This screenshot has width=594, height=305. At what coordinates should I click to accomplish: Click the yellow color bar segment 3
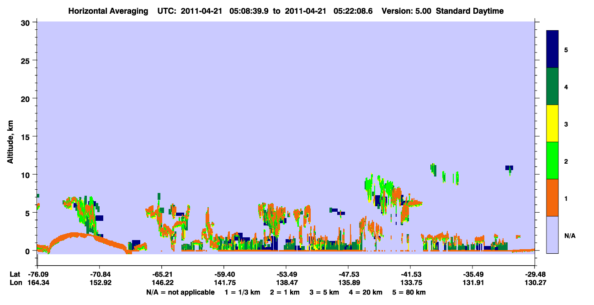552,123
